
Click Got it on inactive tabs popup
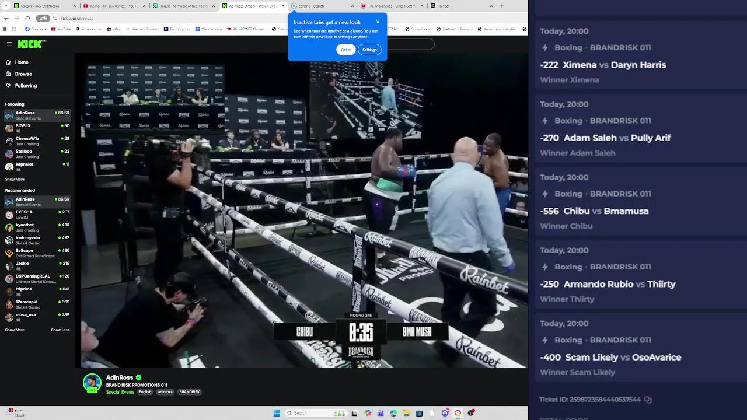click(x=346, y=50)
